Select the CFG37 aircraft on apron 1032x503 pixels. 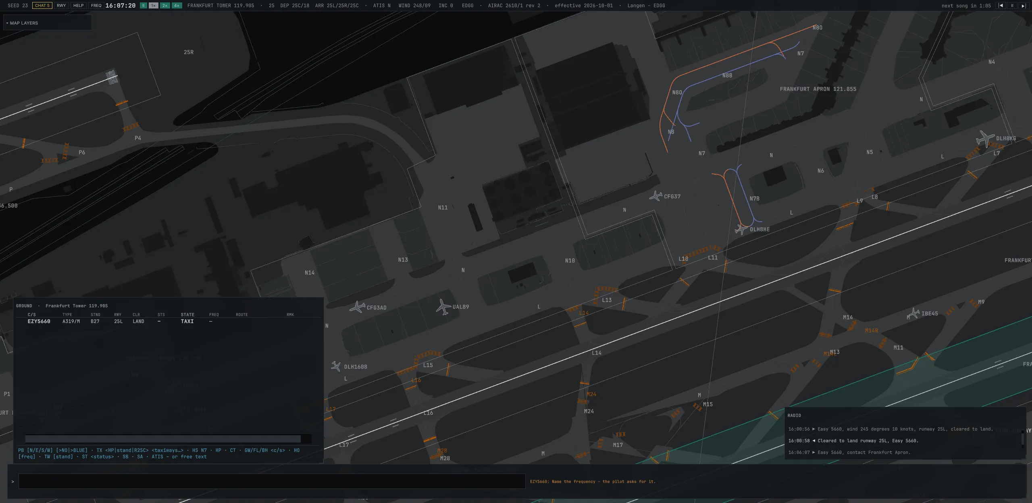[656, 196]
